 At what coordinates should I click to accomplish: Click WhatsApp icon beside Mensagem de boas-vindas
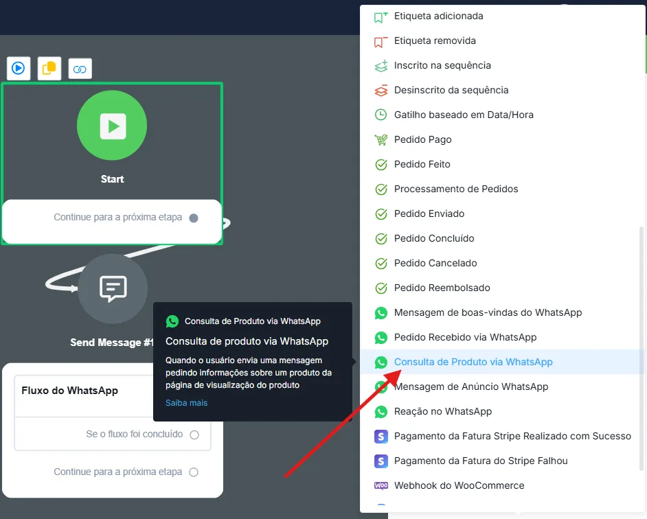381,313
